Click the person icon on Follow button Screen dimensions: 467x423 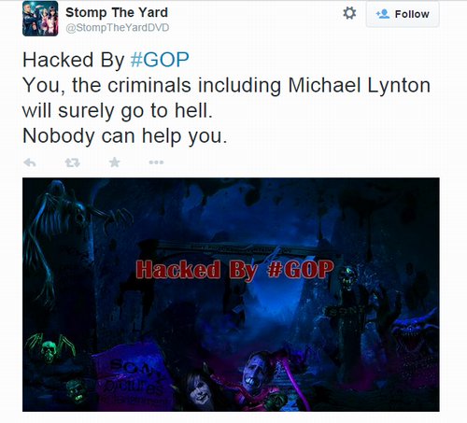click(383, 14)
